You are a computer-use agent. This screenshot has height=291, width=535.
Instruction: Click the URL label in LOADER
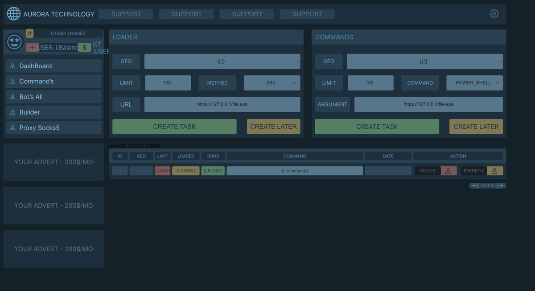click(126, 104)
